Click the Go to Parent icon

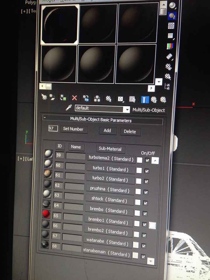coord(154,100)
